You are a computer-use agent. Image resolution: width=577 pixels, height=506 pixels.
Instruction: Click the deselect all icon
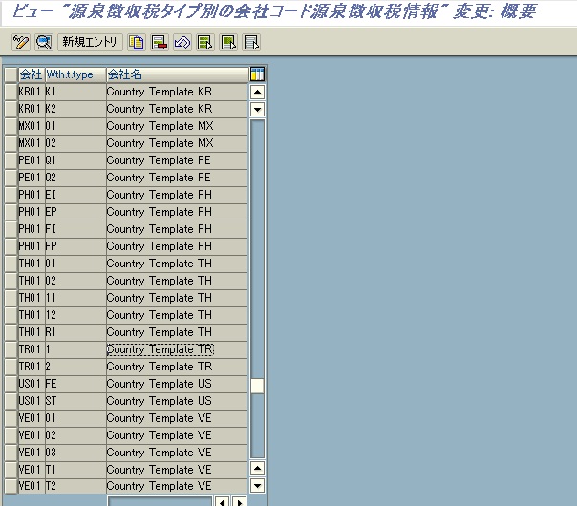(251, 42)
